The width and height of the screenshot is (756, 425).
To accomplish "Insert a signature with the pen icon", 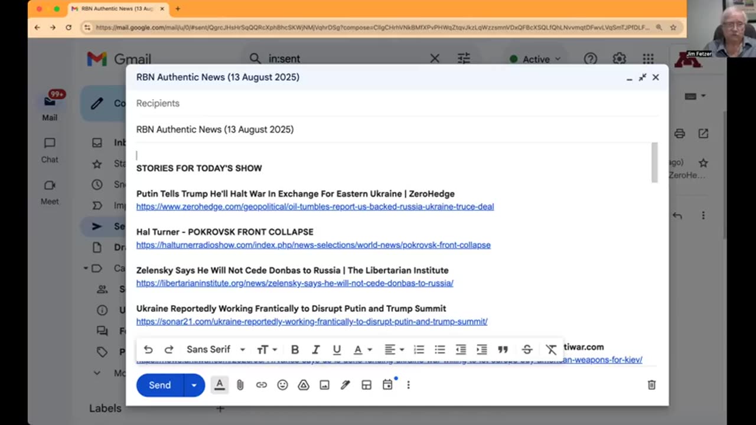I will pos(346,385).
